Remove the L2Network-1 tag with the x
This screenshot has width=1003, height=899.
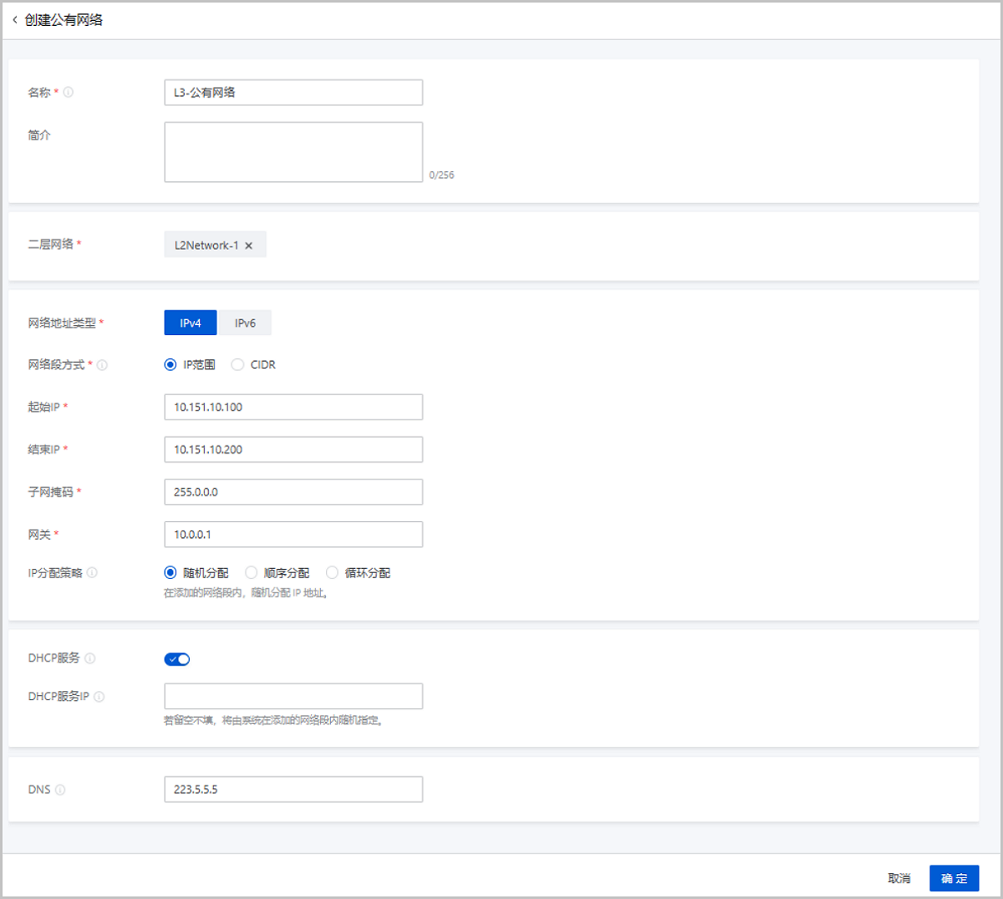248,246
